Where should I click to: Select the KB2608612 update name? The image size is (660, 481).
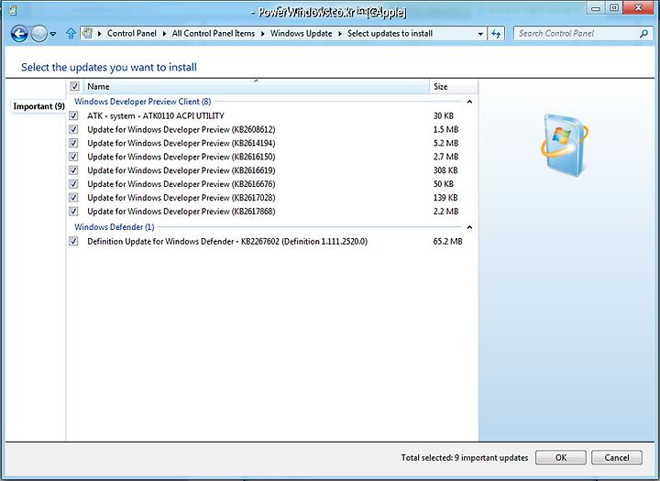[x=181, y=129]
